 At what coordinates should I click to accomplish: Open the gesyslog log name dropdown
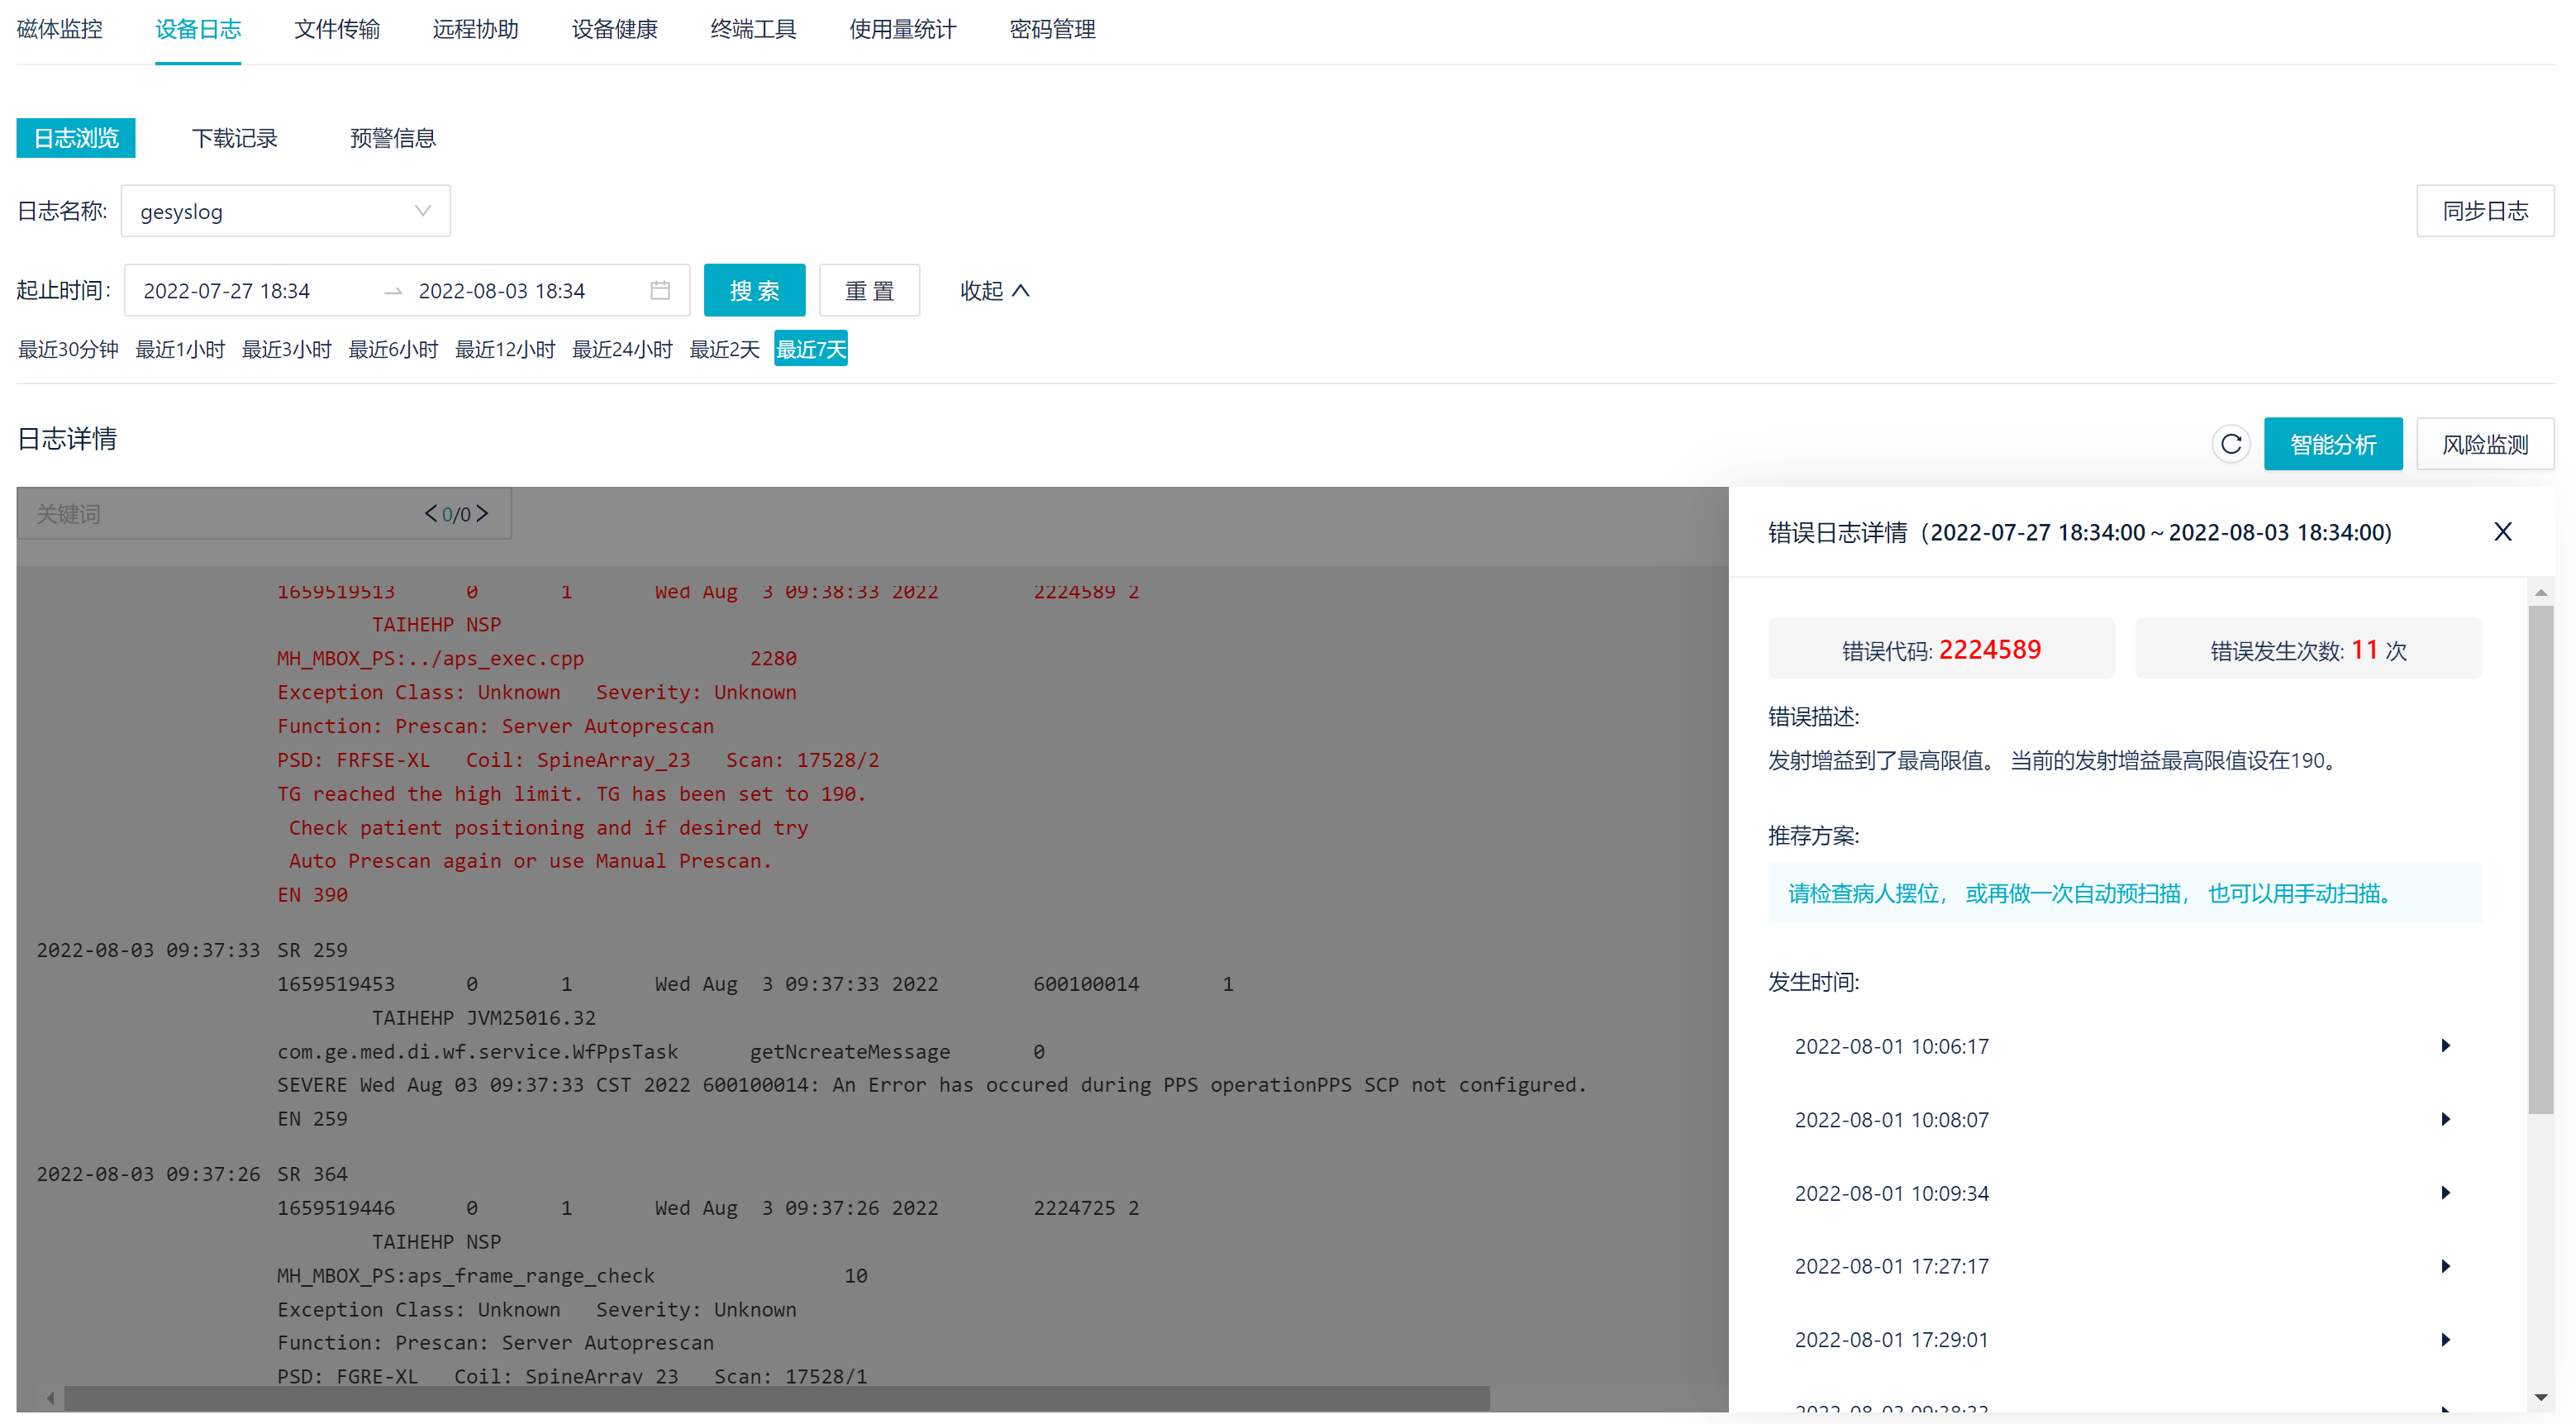[x=285, y=211]
